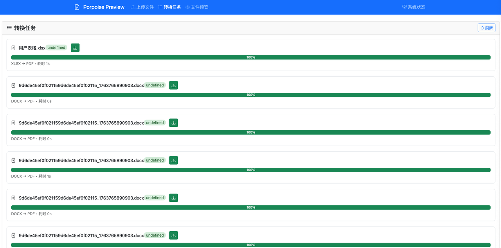Image resolution: width=501 pixels, height=248 pixels.
Task: Select the docx file name in the third task card
Action: (81, 123)
